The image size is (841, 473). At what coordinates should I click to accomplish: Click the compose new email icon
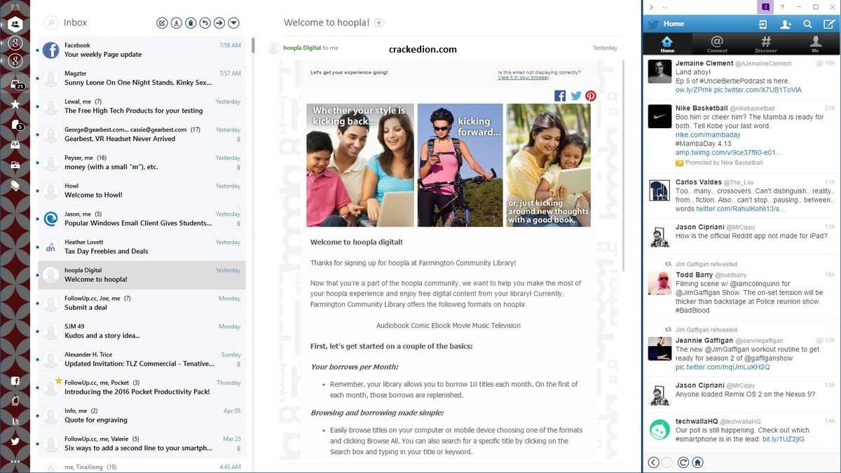click(162, 23)
